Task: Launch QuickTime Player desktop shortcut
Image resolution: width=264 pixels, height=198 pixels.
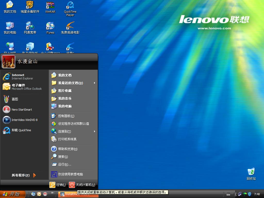Action: tap(70, 8)
